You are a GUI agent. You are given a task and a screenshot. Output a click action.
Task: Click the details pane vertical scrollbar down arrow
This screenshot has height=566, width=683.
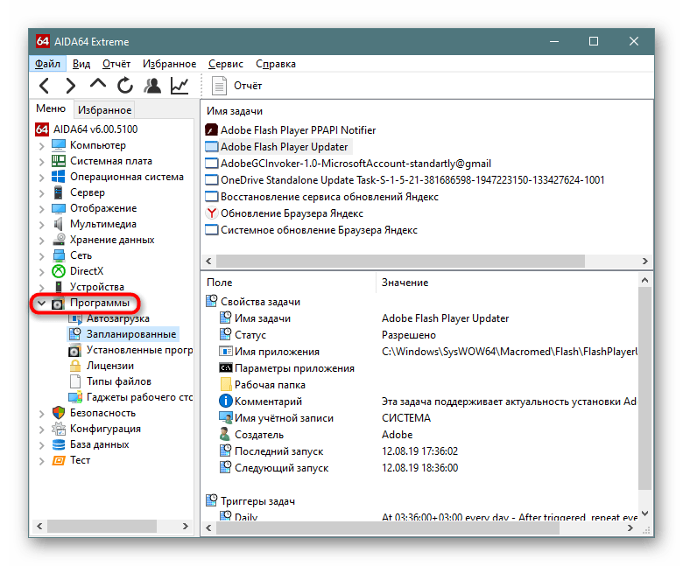[645, 514]
